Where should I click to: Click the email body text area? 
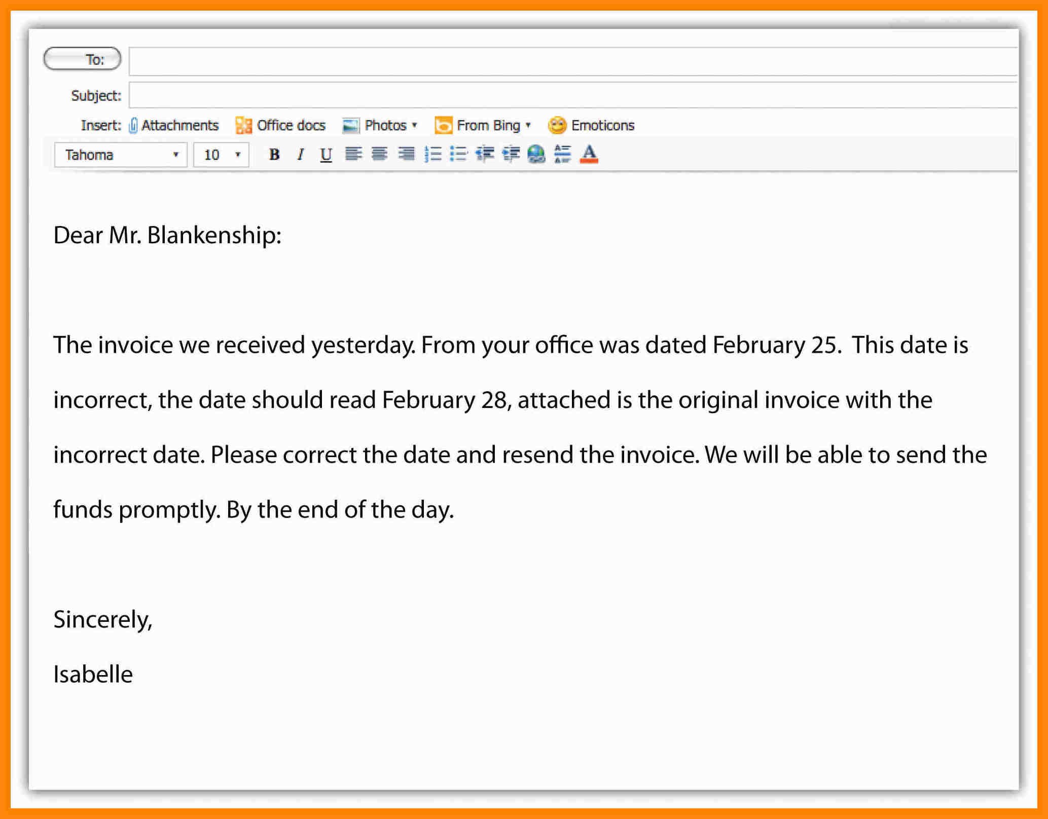point(524,425)
